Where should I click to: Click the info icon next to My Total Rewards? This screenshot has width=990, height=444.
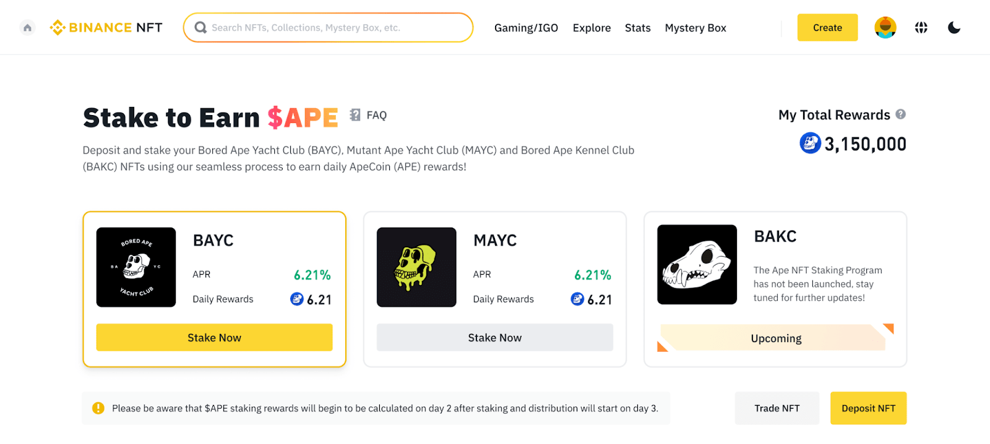click(902, 114)
